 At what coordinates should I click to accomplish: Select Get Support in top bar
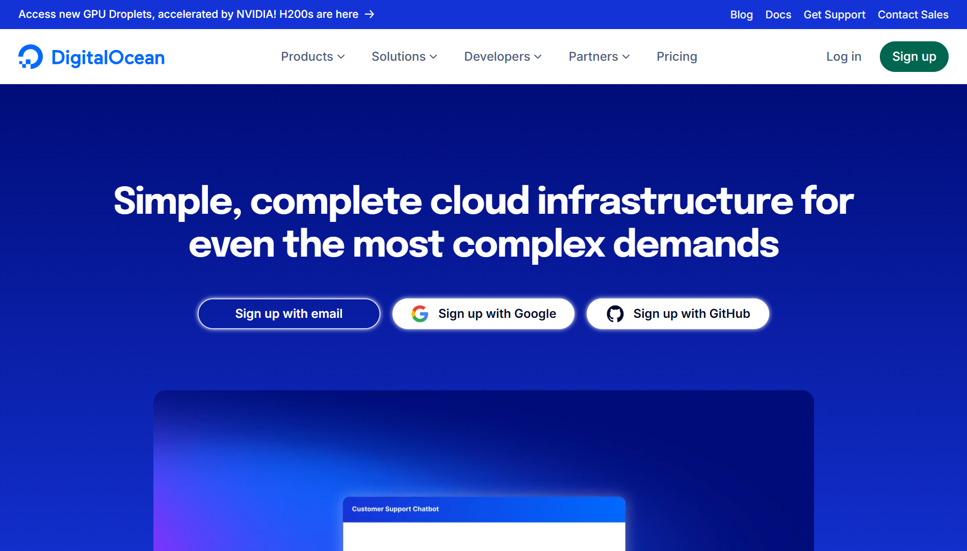pos(834,15)
